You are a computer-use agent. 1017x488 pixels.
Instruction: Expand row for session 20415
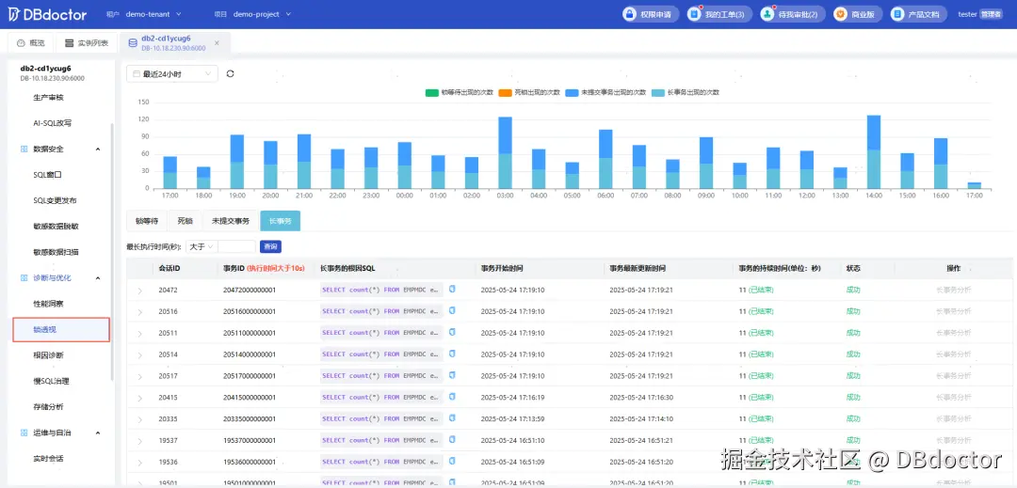pyautogui.click(x=139, y=398)
